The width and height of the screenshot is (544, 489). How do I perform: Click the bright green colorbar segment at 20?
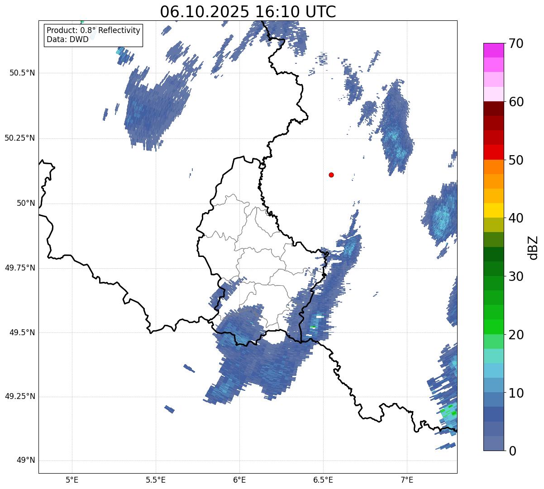494,327
